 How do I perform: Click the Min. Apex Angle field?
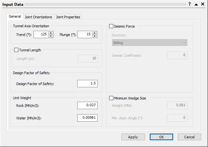pyautogui.click(x=177, y=118)
